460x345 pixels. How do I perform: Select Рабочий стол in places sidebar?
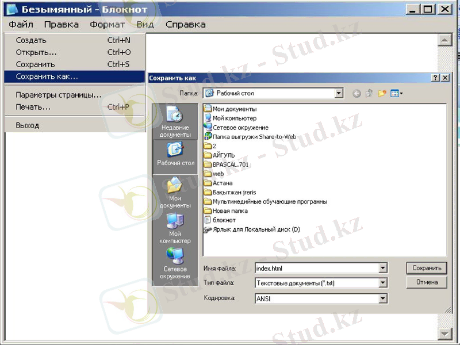pos(175,155)
